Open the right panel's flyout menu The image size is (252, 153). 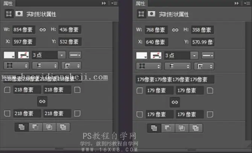[247, 3]
